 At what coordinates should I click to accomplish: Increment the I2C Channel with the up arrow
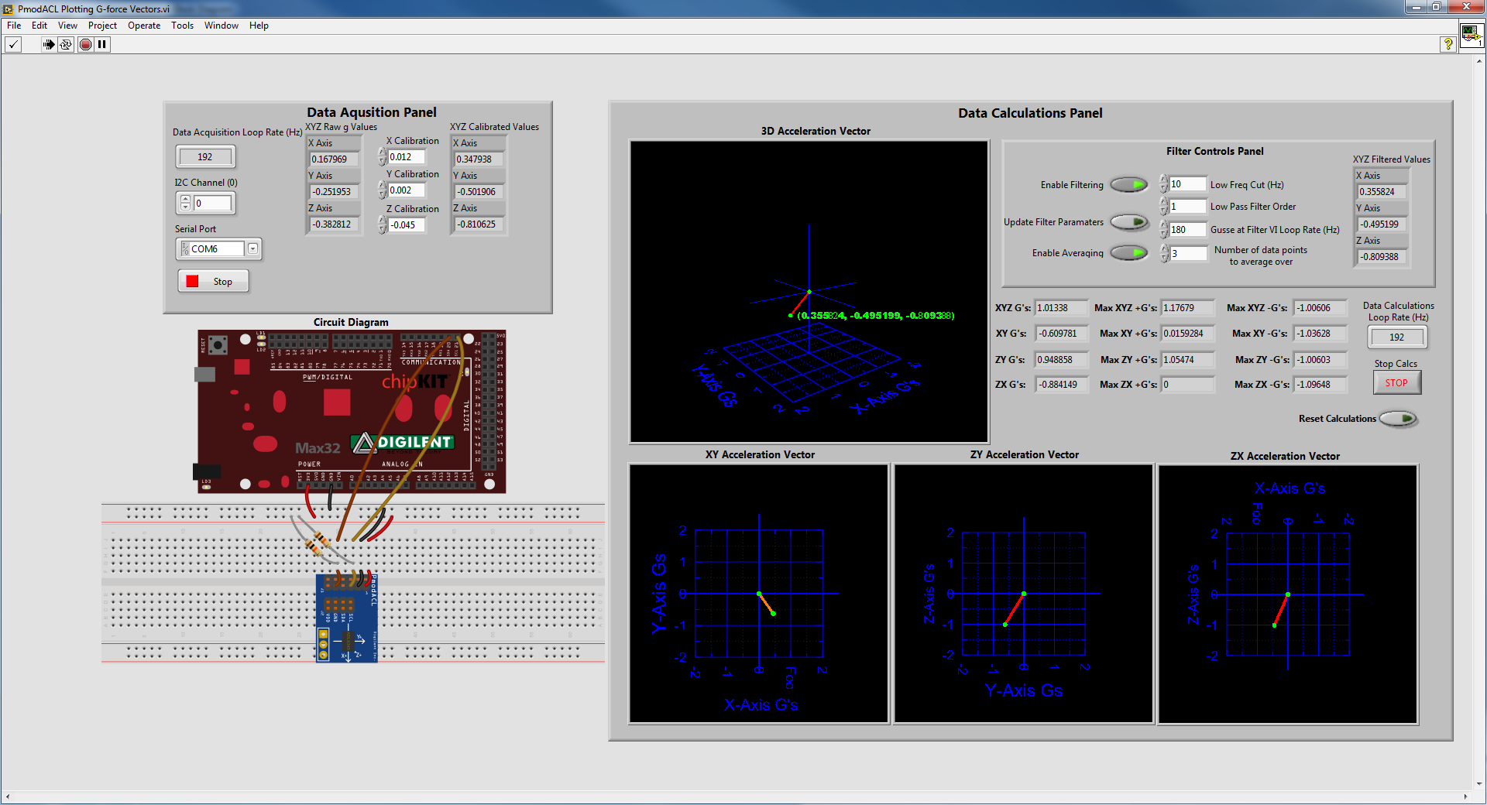[185, 199]
